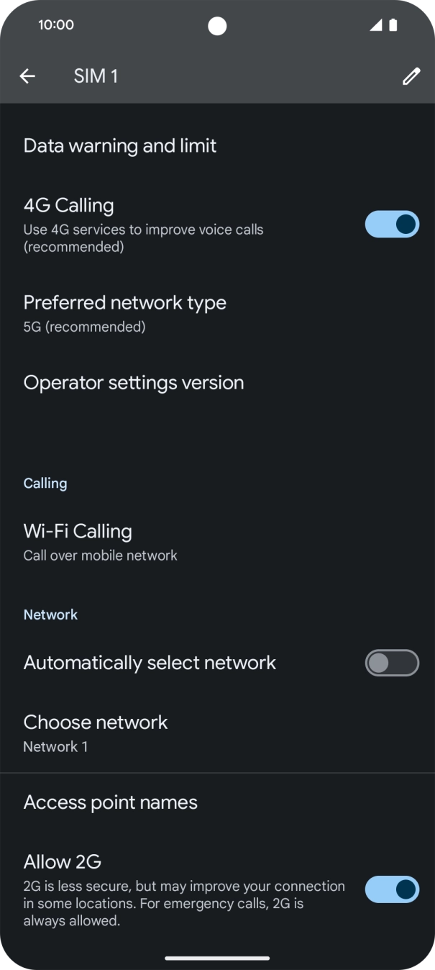Click the back arrow to exit SIM 1 settings

point(27,76)
